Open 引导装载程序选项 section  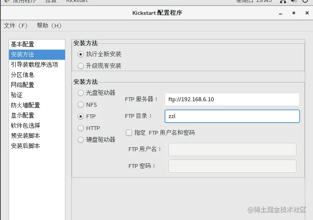(37, 65)
